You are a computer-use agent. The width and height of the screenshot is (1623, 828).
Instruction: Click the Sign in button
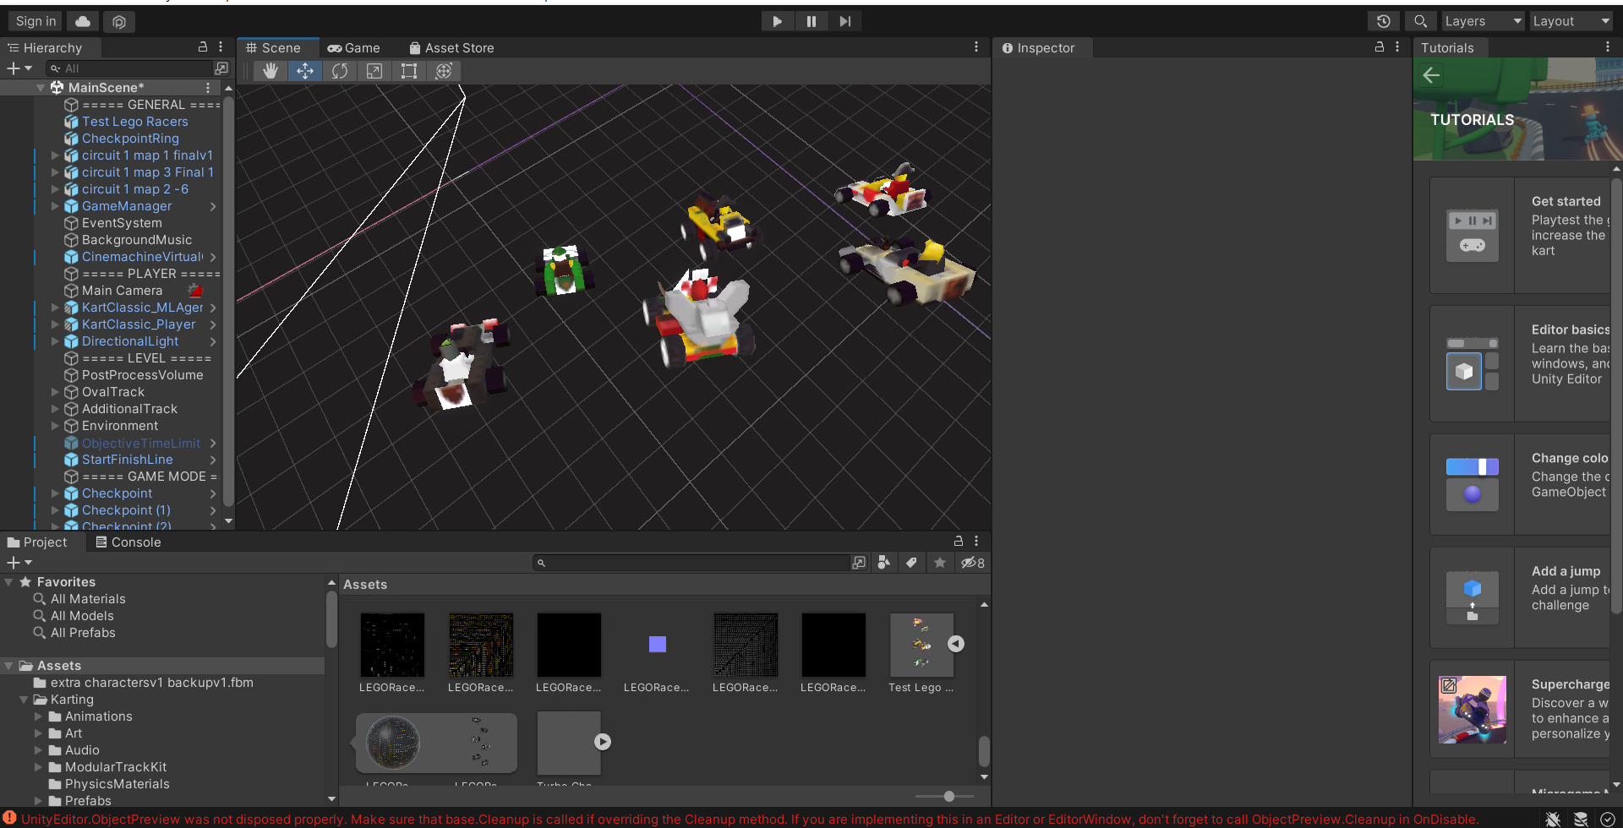pos(36,21)
